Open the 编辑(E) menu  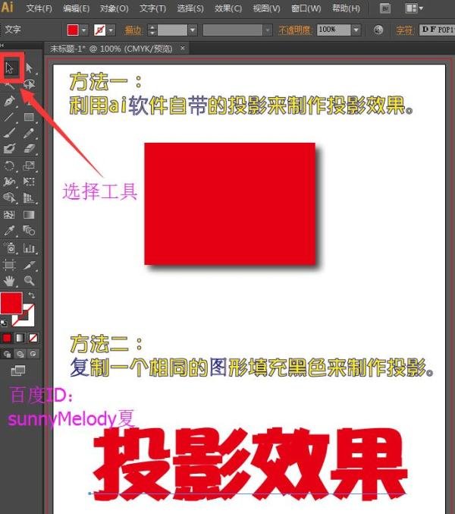pos(76,8)
